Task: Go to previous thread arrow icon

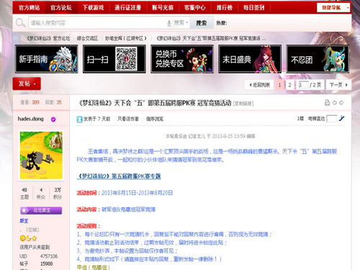Action: coord(334,103)
